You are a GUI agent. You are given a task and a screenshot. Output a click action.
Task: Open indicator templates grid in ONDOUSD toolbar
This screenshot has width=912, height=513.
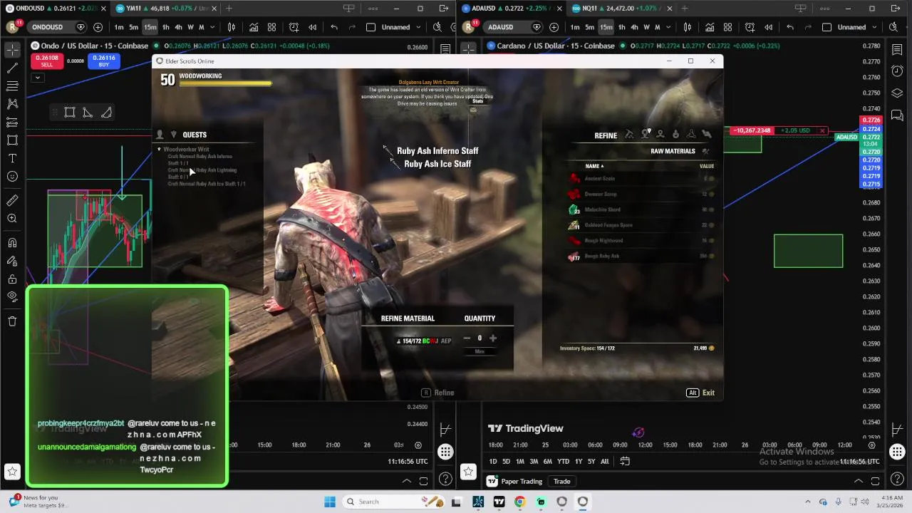tap(271, 27)
